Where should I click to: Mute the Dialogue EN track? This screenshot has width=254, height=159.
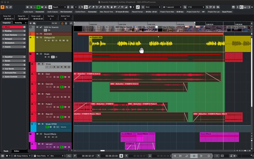pyautogui.click(x=37, y=37)
